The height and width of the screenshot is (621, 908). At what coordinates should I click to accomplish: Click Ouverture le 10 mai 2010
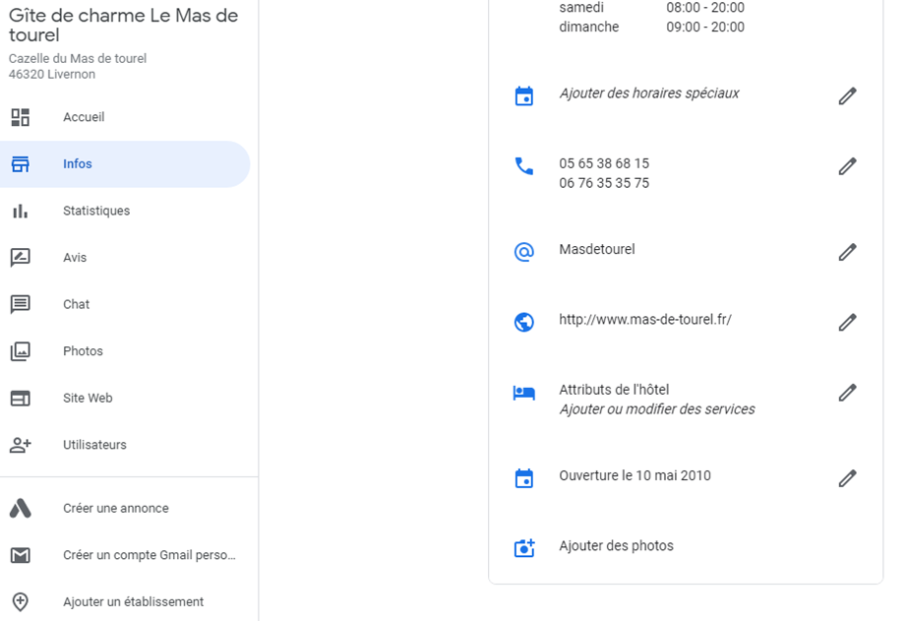pyautogui.click(x=635, y=475)
